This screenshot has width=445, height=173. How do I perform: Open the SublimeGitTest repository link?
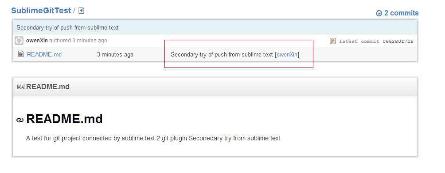click(41, 11)
